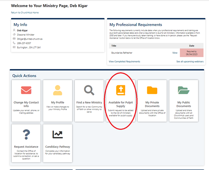Open the green folder My Public Documents icon

(x=184, y=90)
